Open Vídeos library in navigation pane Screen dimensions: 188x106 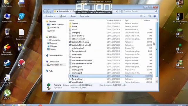52,49
